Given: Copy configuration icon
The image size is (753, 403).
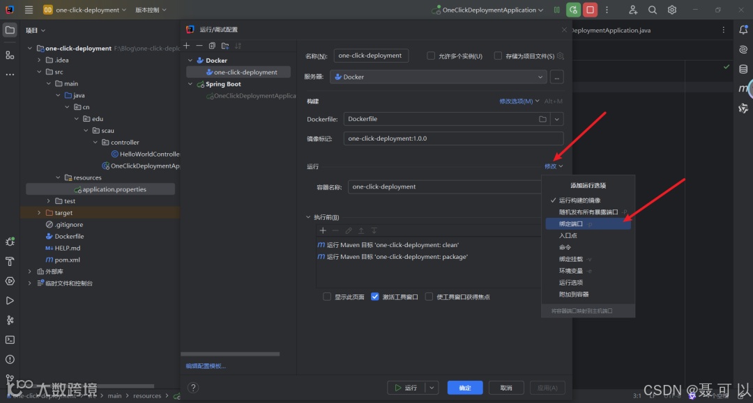Looking at the screenshot, I should [212, 45].
